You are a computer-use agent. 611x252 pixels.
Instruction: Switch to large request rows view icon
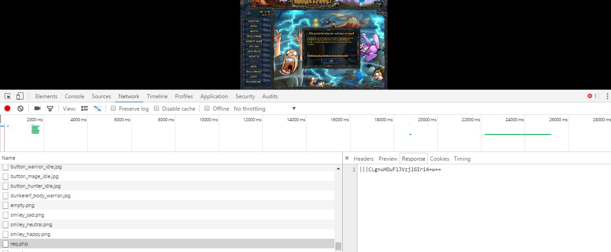click(x=85, y=109)
